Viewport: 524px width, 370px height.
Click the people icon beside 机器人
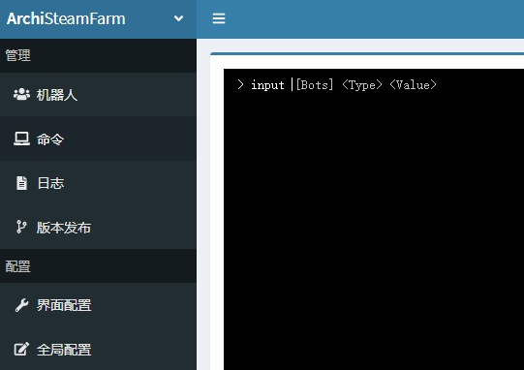coord(21,95)
